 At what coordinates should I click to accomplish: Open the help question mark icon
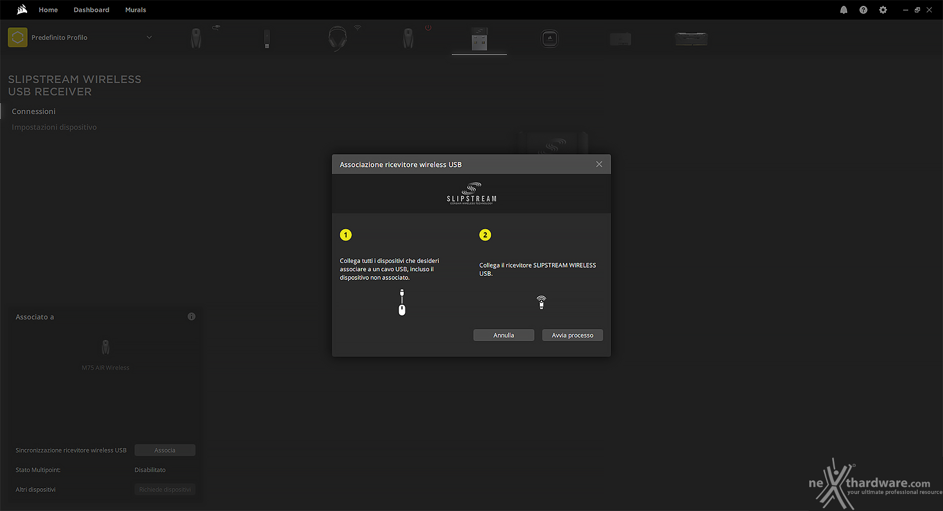pos(863,10)
